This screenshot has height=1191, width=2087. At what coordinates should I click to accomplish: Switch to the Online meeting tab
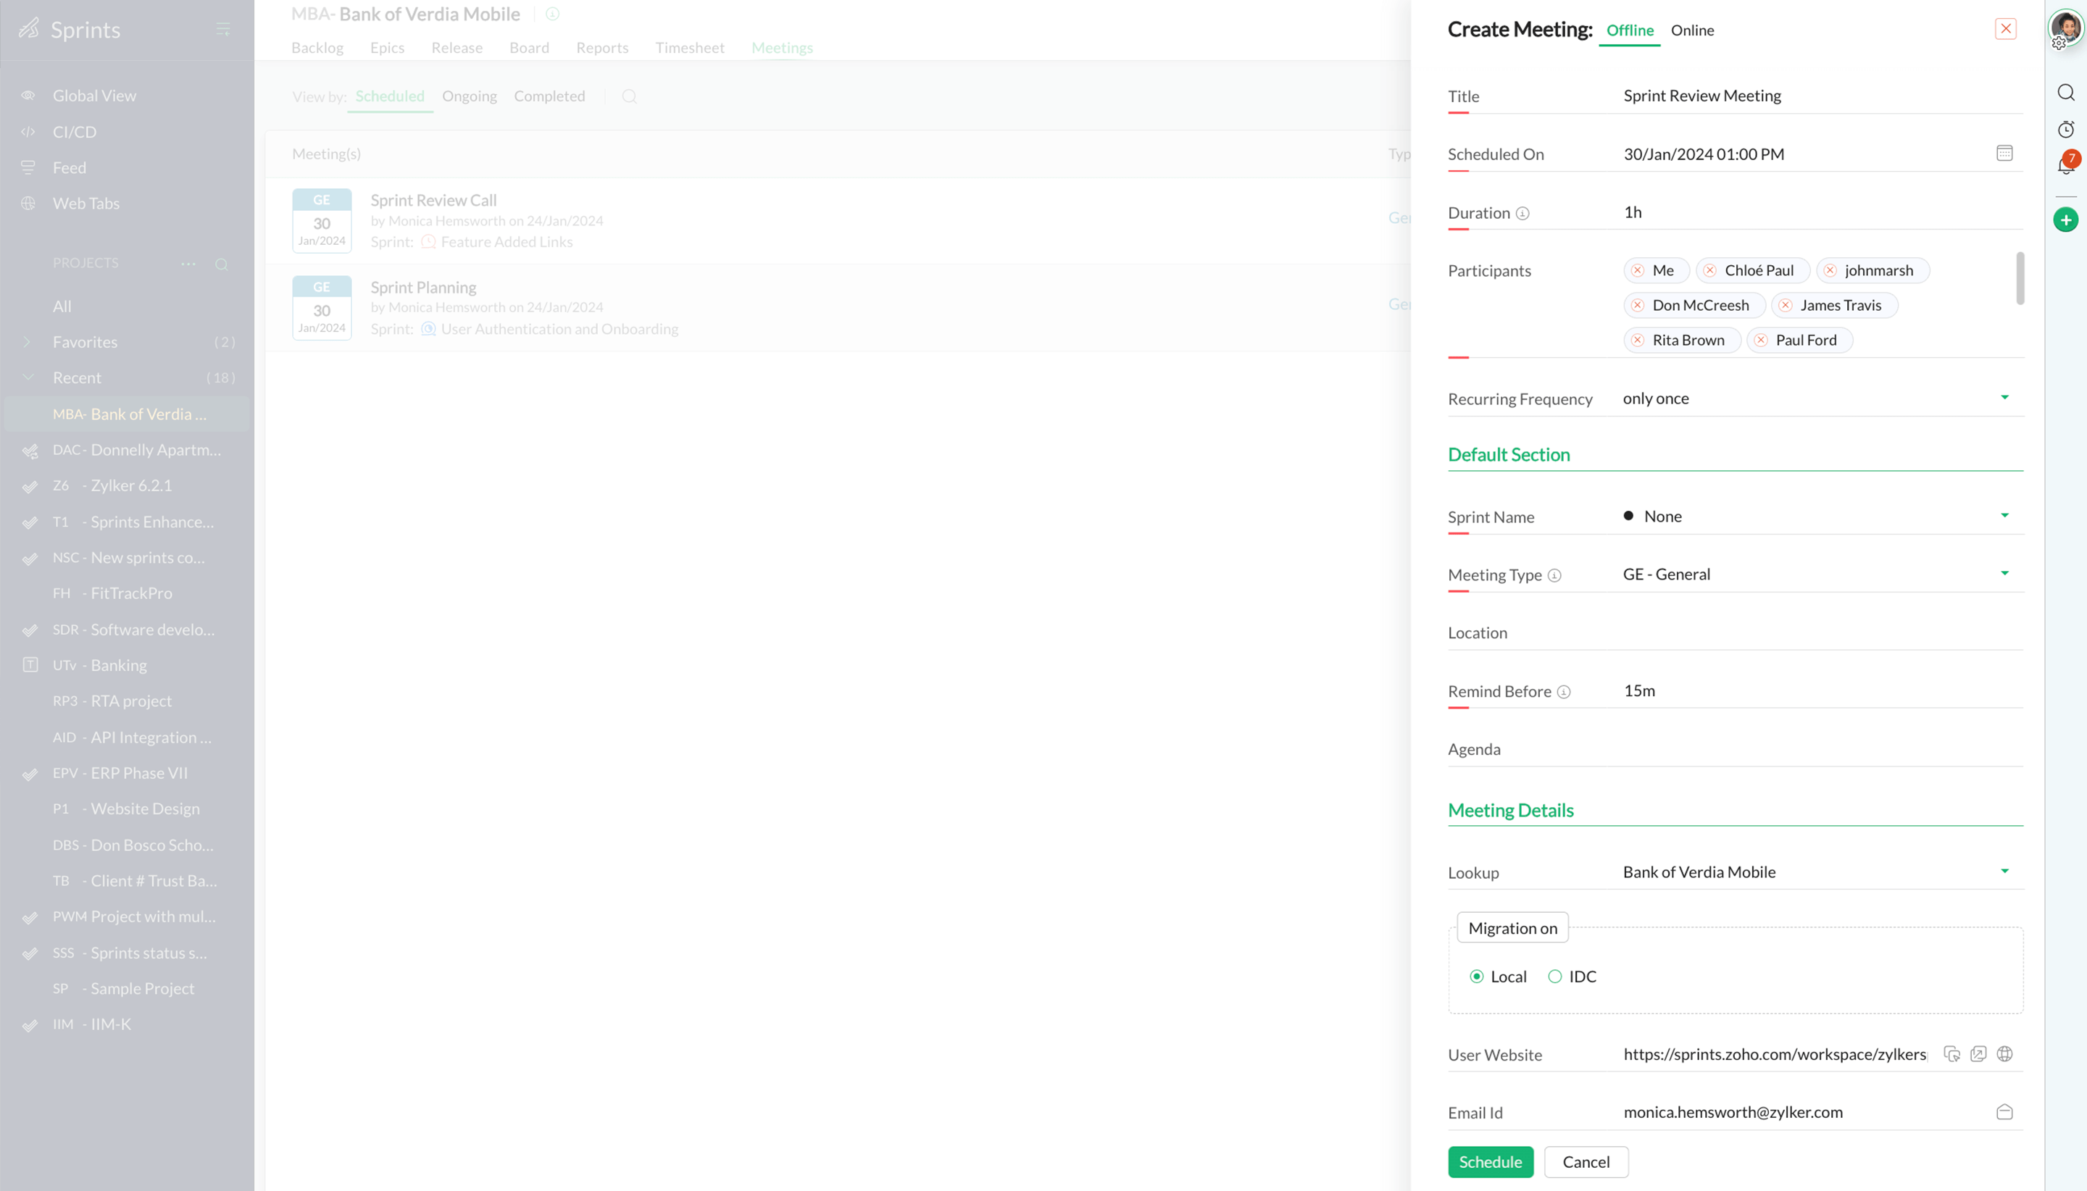[1692, 30]
